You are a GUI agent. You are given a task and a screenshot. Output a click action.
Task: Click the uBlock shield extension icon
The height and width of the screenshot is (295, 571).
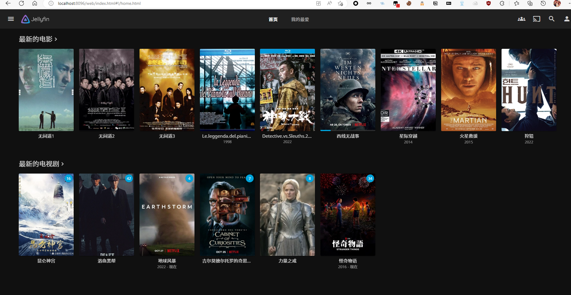click(489, 3)
